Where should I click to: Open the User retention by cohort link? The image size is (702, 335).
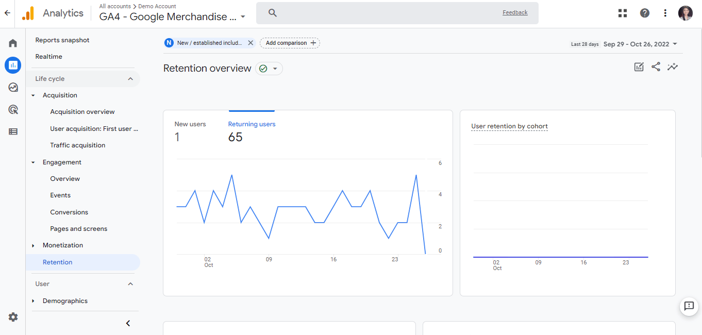tap(509, 126)
